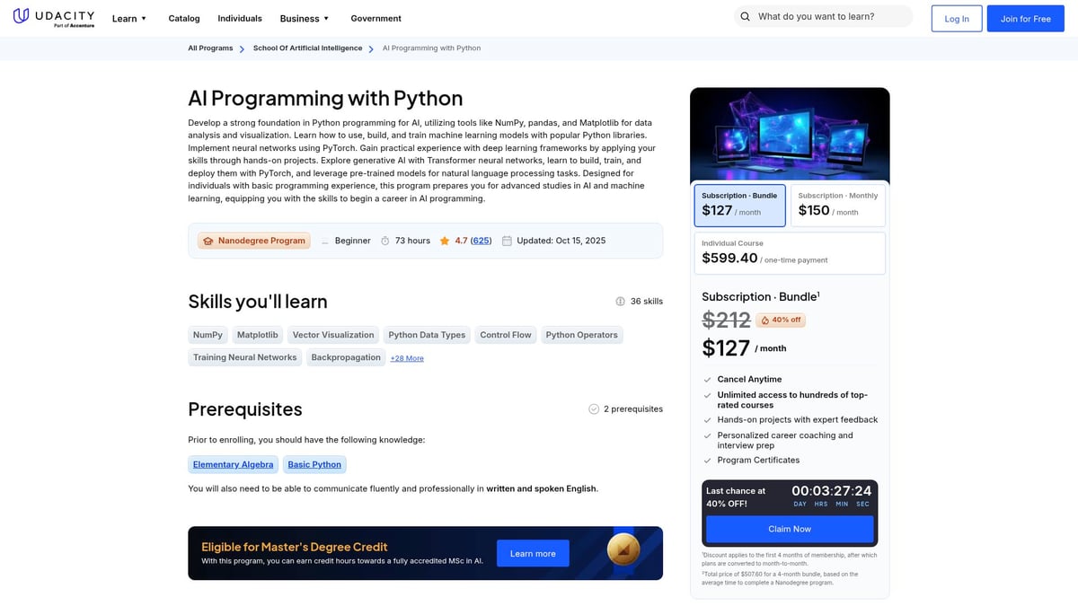This screenshot has width=1078, height=606.
Task: Click the calendar icon beside Updated date
Action: coord(507,241)
